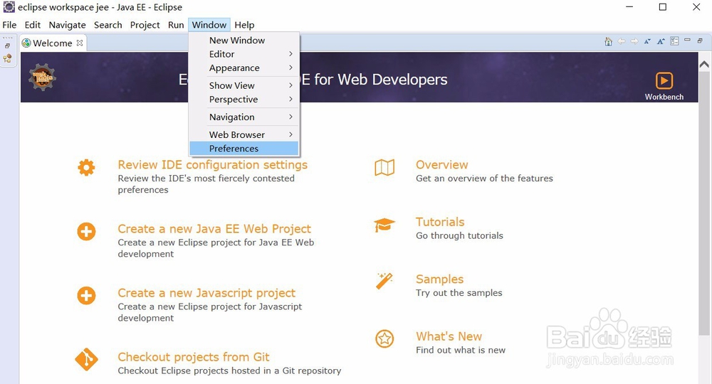Minimize the Welcome view panel
The height and width of the screenshot is (384, 712).
688,40
